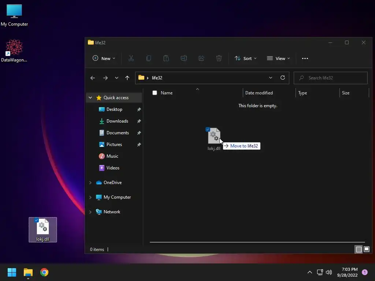This screenshot has height=281, width=375.
Task: Expand the Network tree node
Action: pyautogui.click(x=90, y=212)
